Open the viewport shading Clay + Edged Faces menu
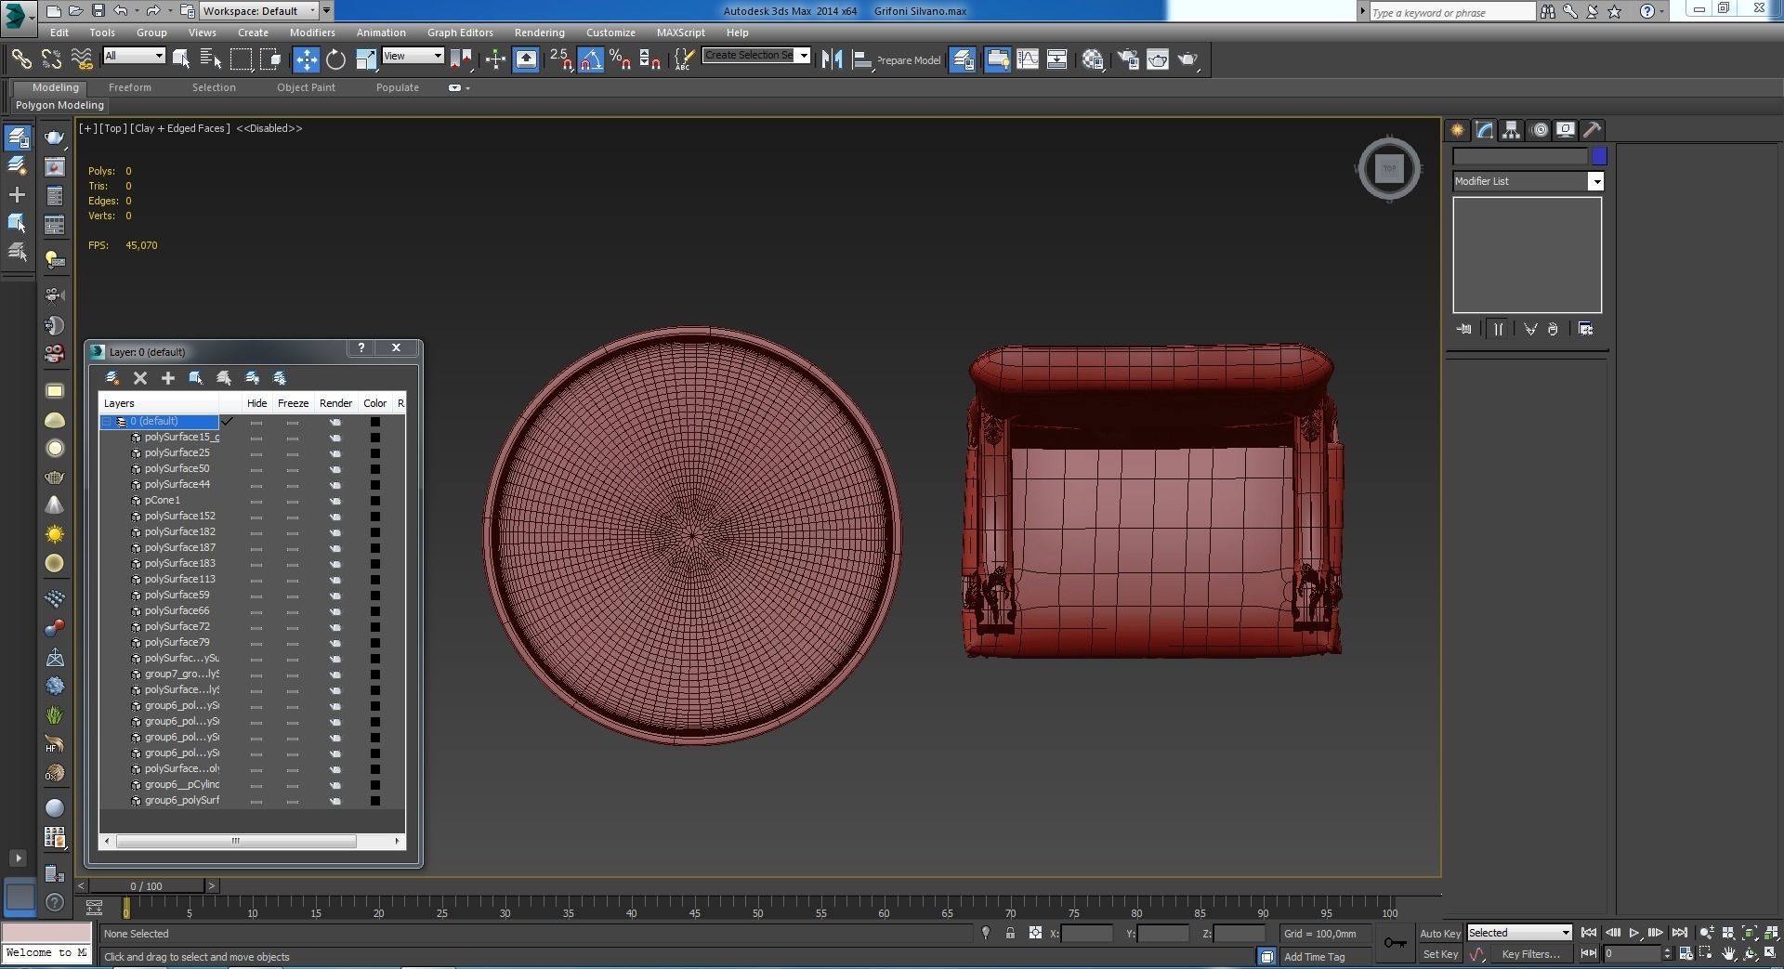Screen dimensions: 1784x969 click(x=180, y=128)
